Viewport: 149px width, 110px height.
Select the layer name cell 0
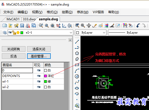17,70
